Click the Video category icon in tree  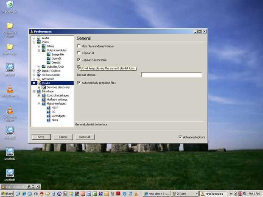click(39, 42)
